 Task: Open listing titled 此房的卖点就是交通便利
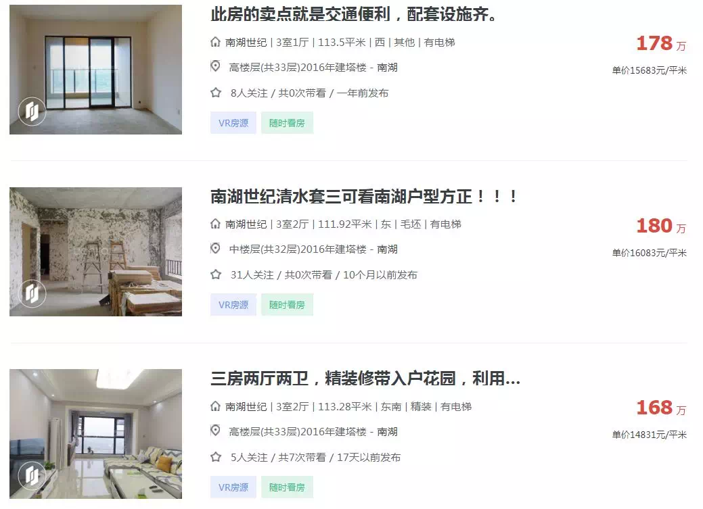tap(354, 15)
